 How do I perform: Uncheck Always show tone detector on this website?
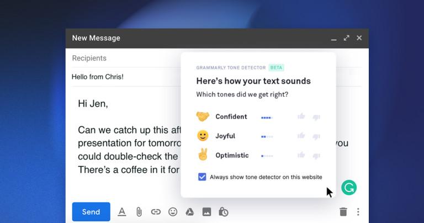[x=202, y=177]
